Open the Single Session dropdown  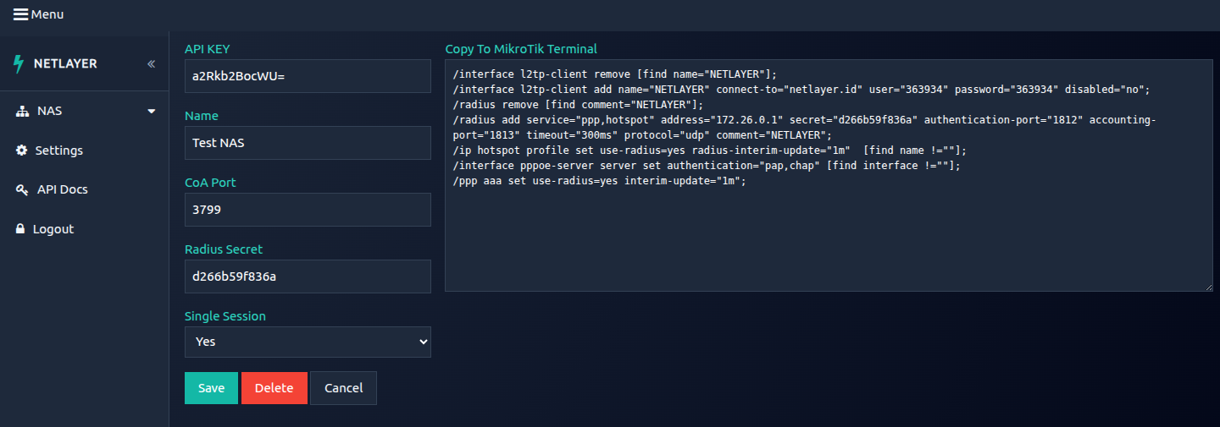pyautogui.click(x=308, y=342)
